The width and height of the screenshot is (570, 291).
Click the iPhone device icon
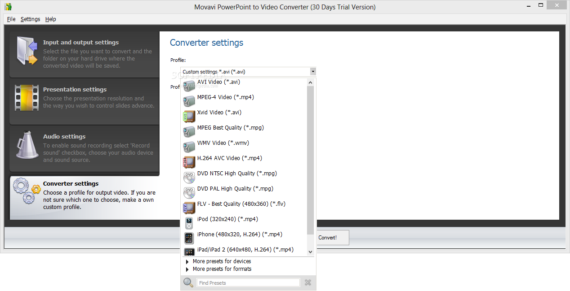tap(189, 238)
